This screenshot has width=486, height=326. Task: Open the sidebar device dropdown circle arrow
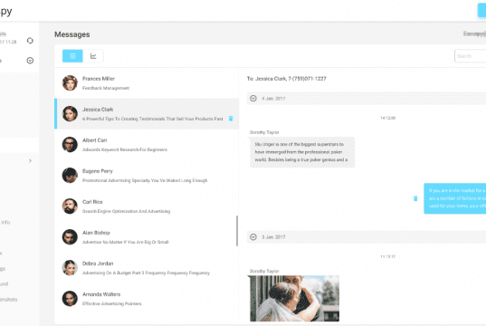(x=30, y=61)
